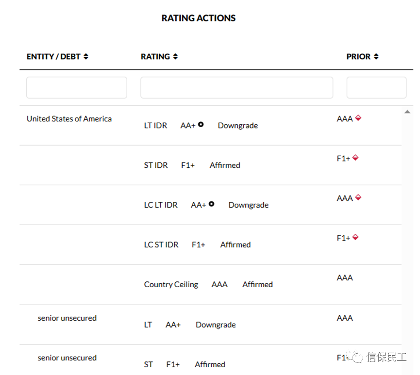
Task: Click the LT label in the senior unsecured row
Action: [x=148, y=325]
